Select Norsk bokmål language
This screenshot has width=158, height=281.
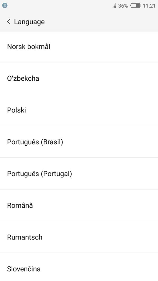pyautogui.click(x=79, y=47)
